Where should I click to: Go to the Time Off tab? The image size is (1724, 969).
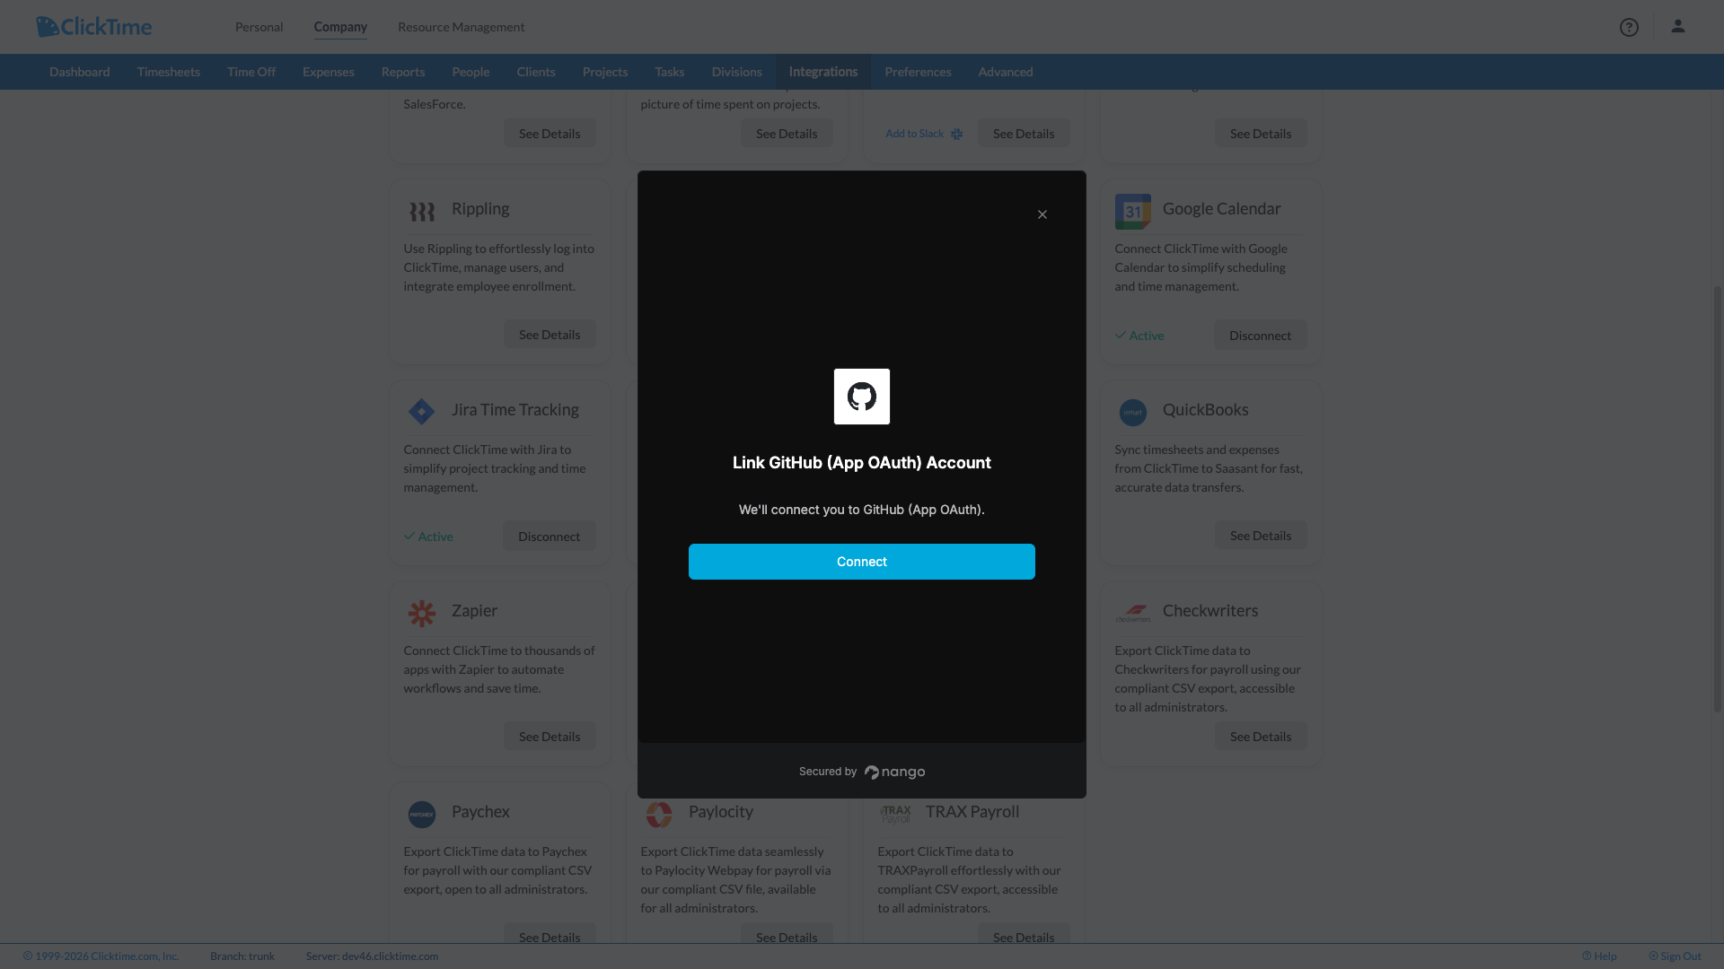(251, 72)
